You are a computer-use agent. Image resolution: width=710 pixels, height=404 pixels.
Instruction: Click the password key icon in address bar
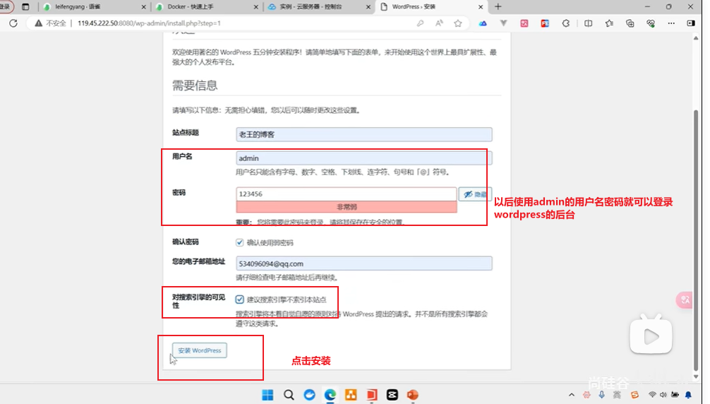420,23
